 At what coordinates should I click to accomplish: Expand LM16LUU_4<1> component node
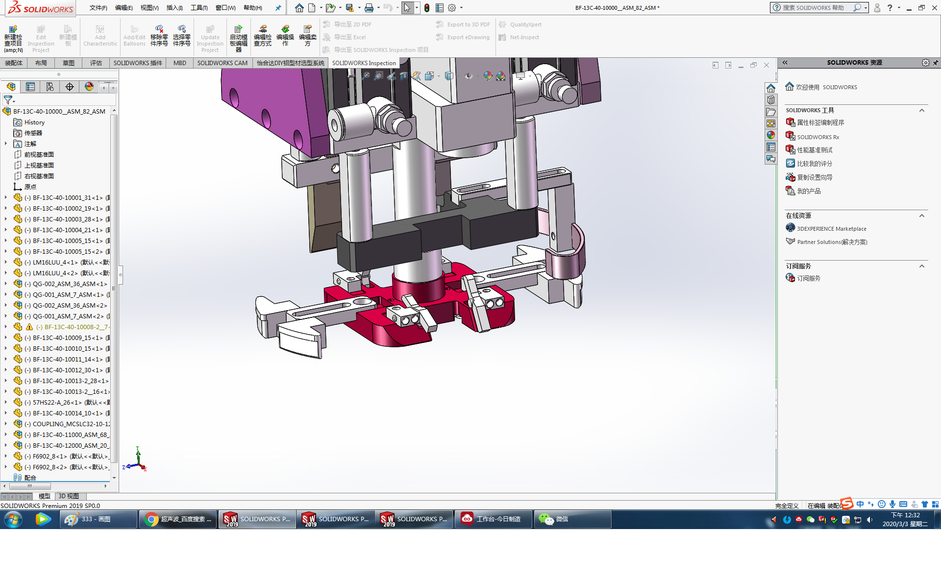tap(6, 262)
